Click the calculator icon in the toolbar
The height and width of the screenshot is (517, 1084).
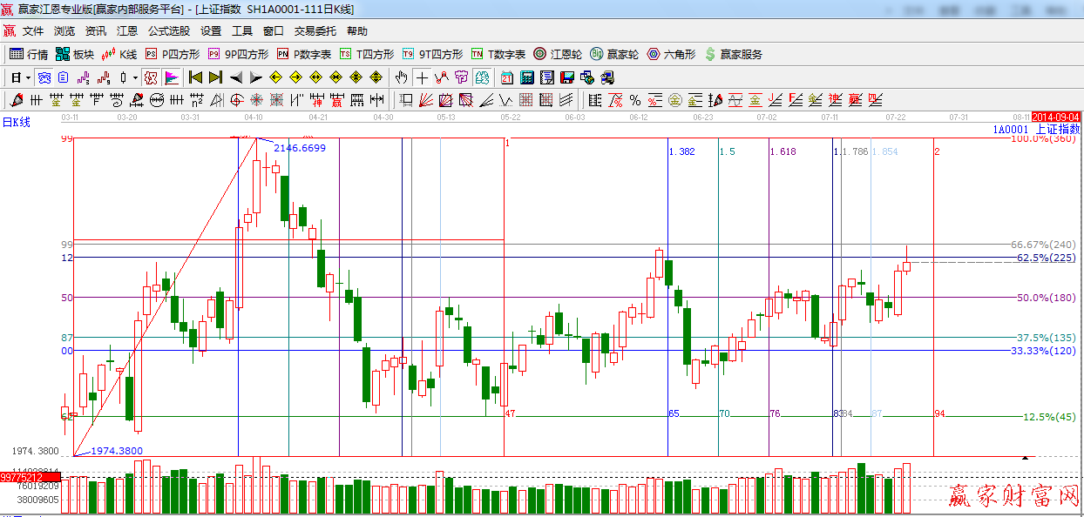click(526, 77)
